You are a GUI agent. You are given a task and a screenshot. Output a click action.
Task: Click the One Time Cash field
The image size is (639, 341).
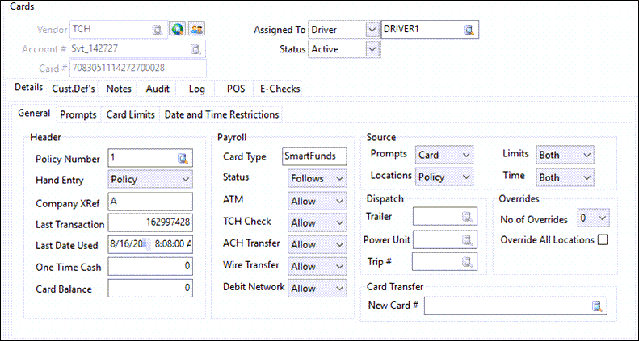(149, 266)
